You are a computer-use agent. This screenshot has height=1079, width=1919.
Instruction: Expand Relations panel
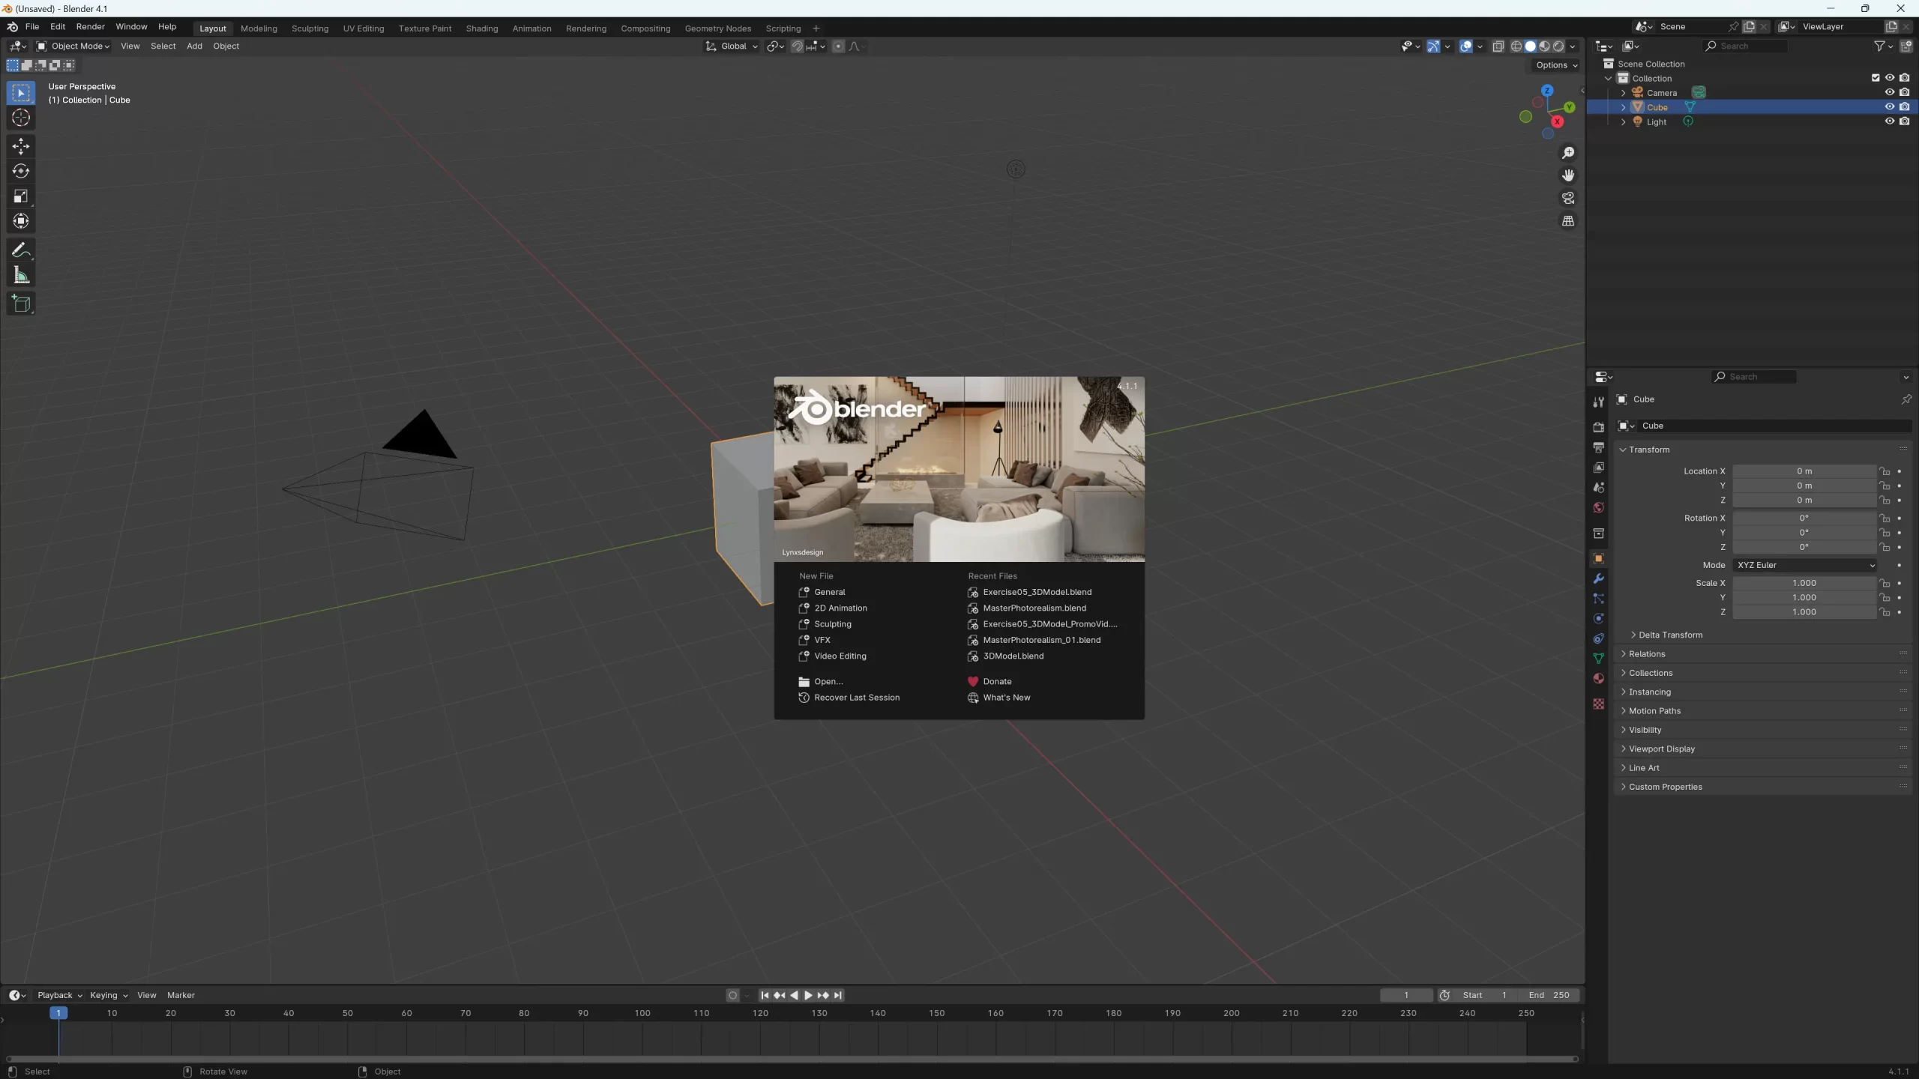coord(1647,654)
